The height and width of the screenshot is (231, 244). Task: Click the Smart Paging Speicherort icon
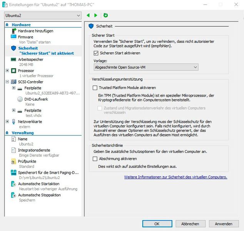tap(13, 172)
